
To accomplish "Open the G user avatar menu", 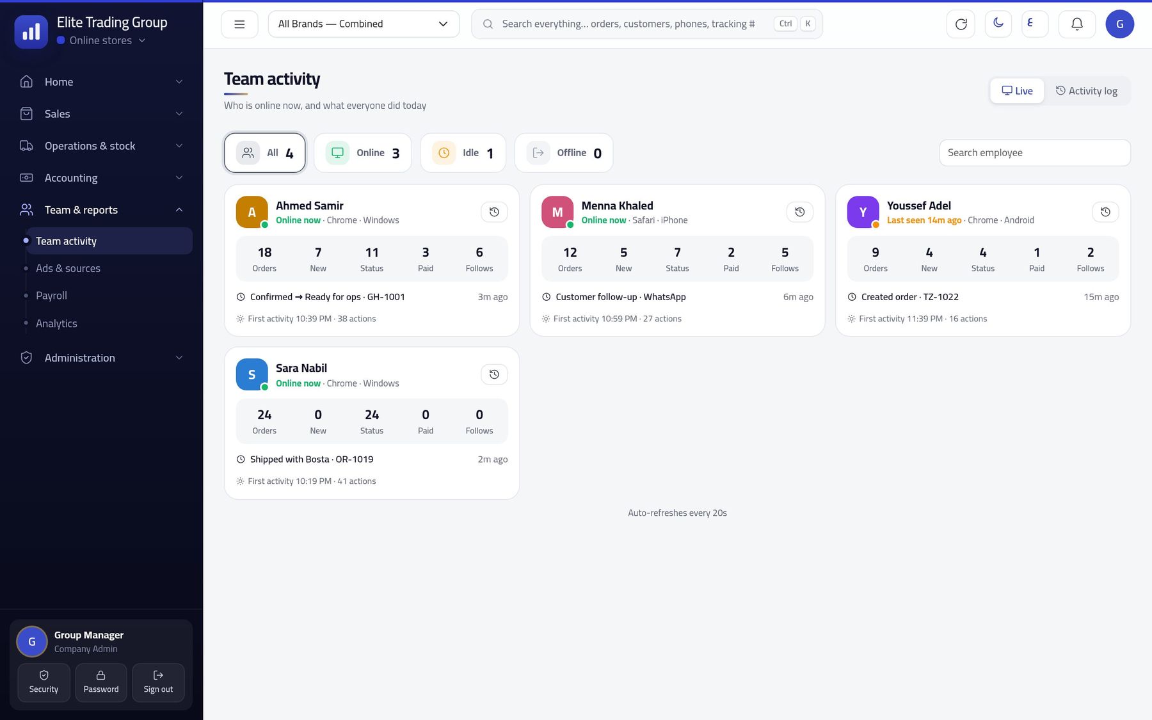I will point(1120,24).
